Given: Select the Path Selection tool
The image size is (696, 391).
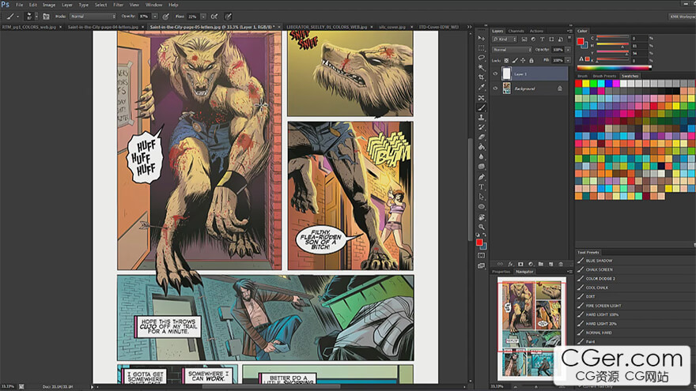Looking at the screenshot, I should point(481,197).
